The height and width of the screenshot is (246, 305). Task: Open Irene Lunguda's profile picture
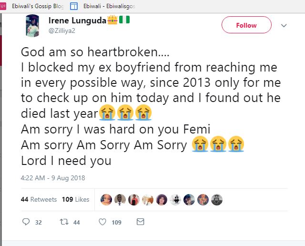point(32,25)
